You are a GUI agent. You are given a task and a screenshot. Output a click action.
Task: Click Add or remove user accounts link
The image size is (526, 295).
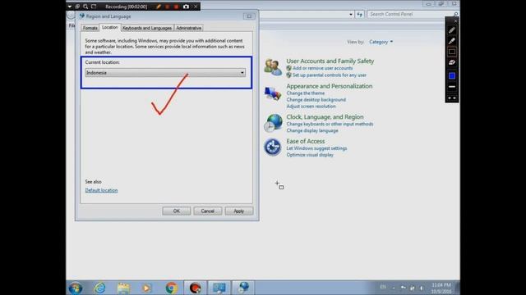322,68
